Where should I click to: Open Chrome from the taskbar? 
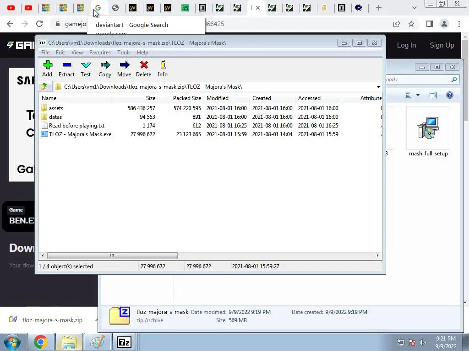pos(40,342)
